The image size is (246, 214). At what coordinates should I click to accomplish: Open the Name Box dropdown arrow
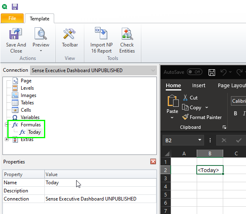coord(200,140)
